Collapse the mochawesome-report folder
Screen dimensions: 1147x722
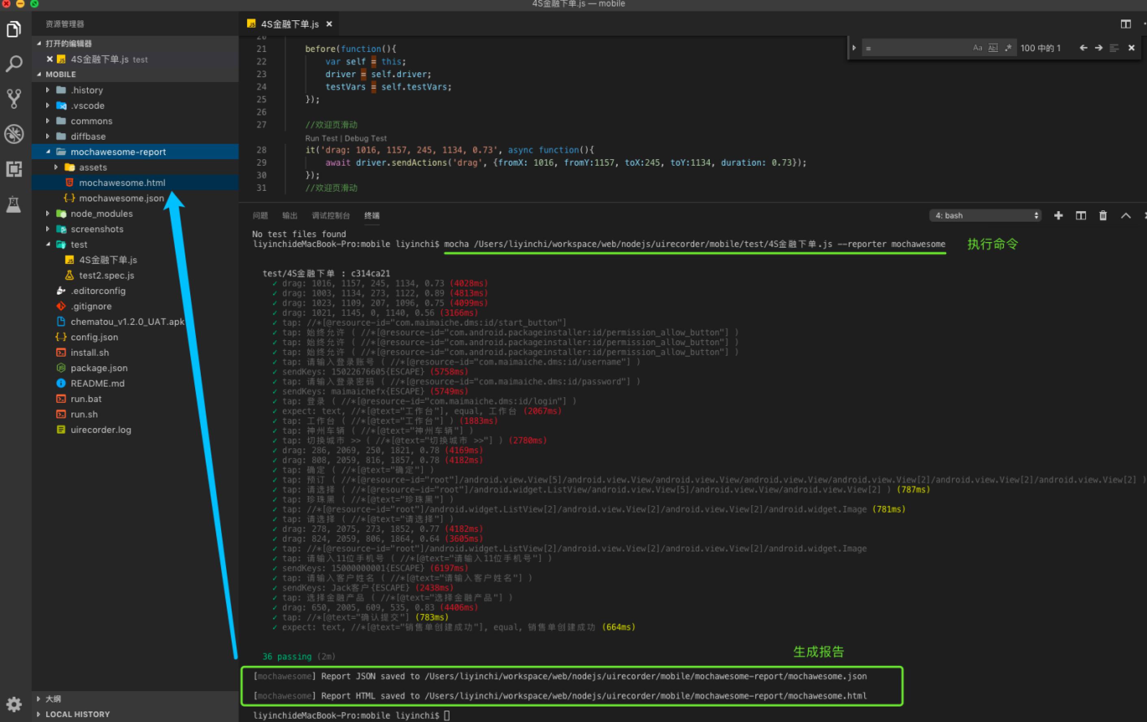pyautogui.click(x=135, y=152)
